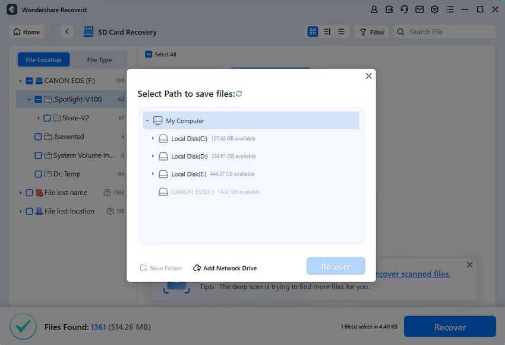Switch to plain list view icon
The height and width of the screenshot is (345, 505).
[341, 31]
